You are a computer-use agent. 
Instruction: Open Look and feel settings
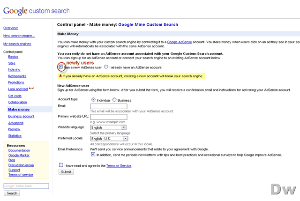(x=18, y=89)
